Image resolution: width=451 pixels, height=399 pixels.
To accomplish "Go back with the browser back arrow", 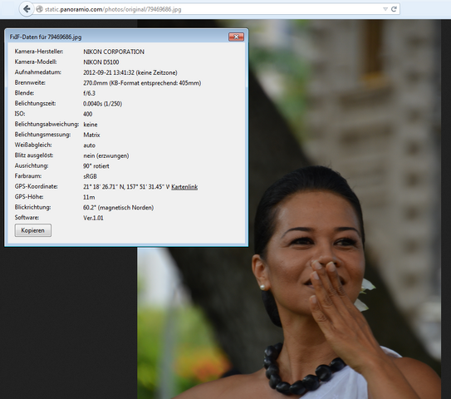I will [x=27, y=9].
